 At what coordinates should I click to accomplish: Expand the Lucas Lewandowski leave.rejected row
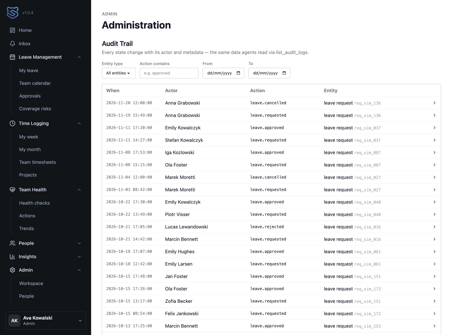click(271, 227)
